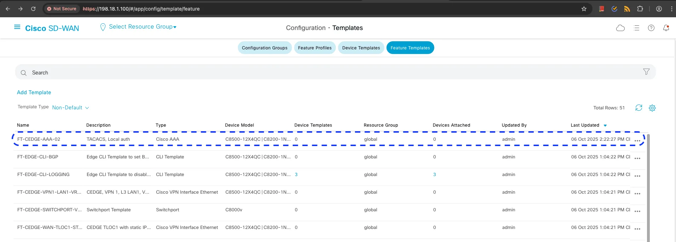
Task: Select the FT-CEDGE-AAA-02 template name
Action: [39, 139]
